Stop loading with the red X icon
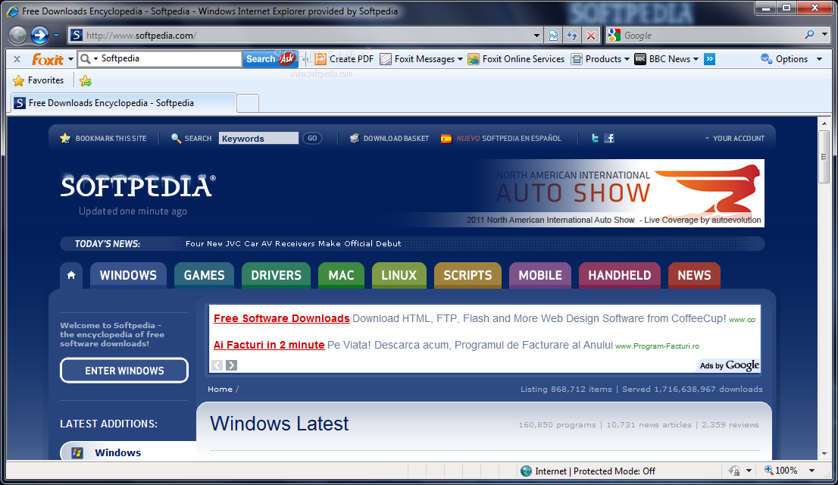 (590, 36)
